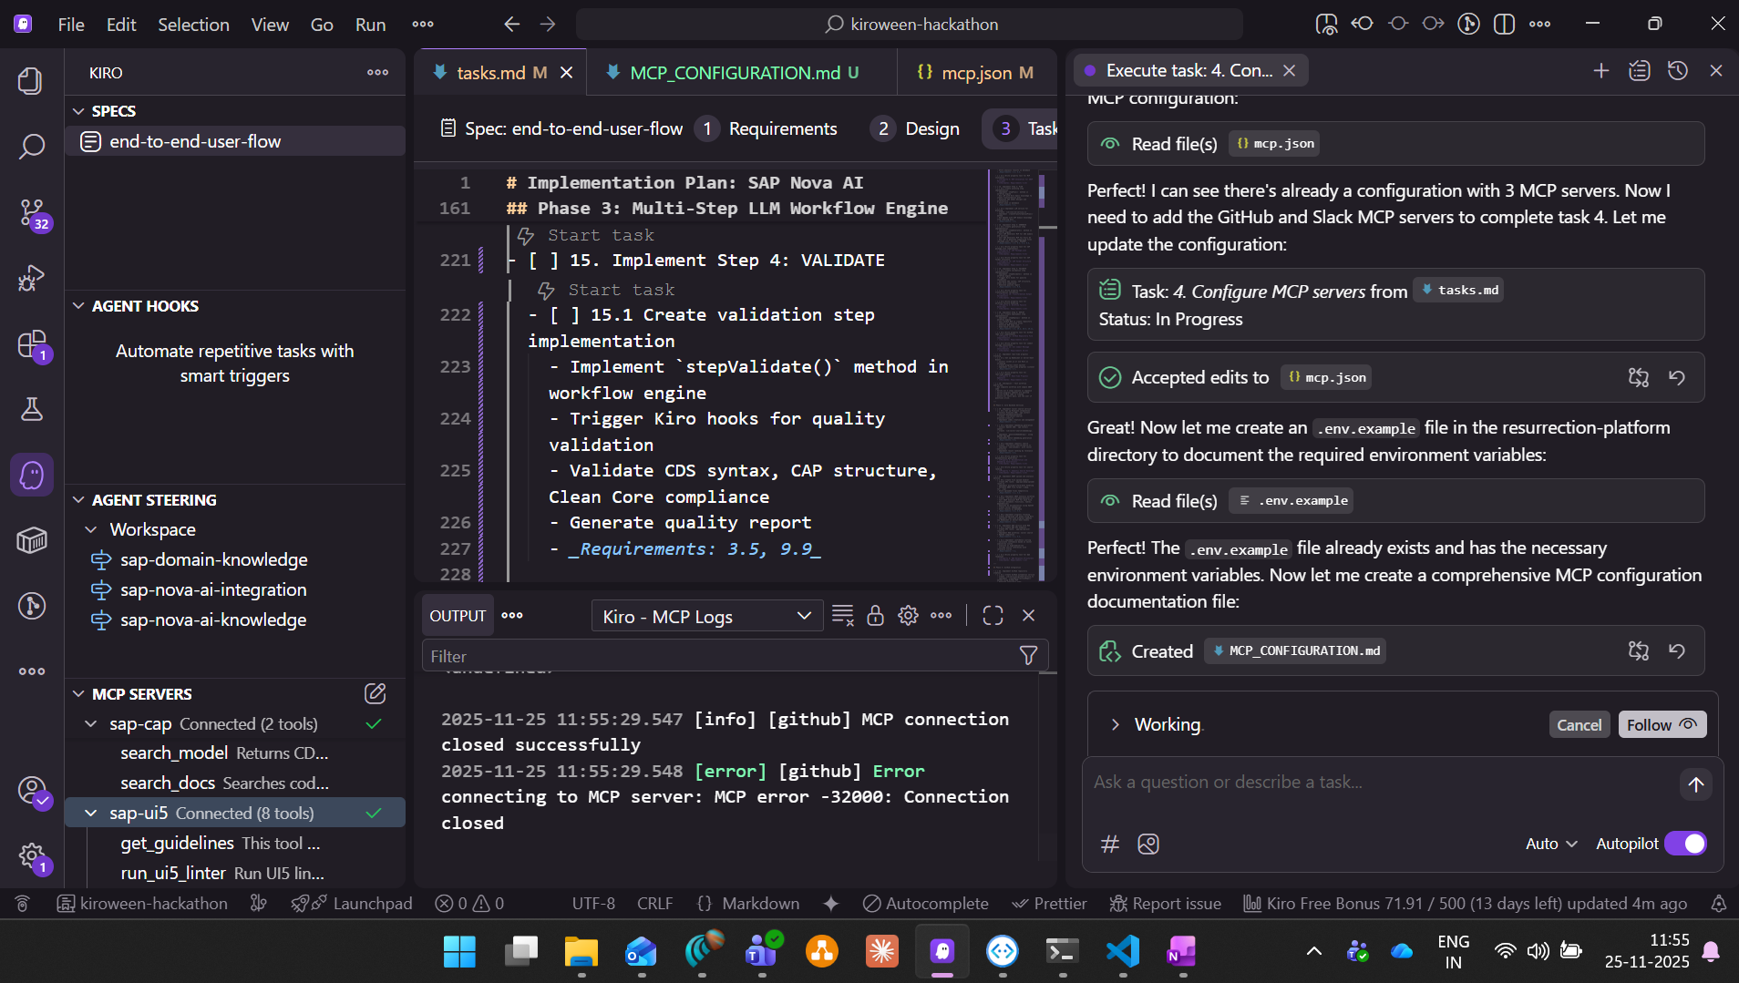This screenshot has width=1739, height=983.
Task: Open the Run and Debug view
Action: coord(31,278)
